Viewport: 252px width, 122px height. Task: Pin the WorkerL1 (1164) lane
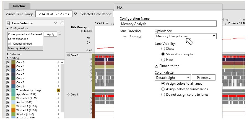point(58,110)
